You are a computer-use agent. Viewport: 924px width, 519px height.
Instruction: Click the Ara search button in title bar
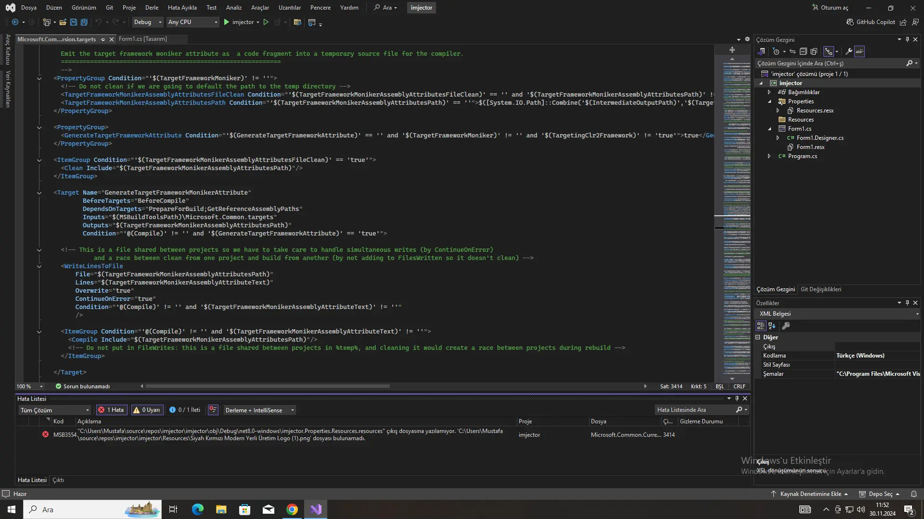(x=385, y=8)
